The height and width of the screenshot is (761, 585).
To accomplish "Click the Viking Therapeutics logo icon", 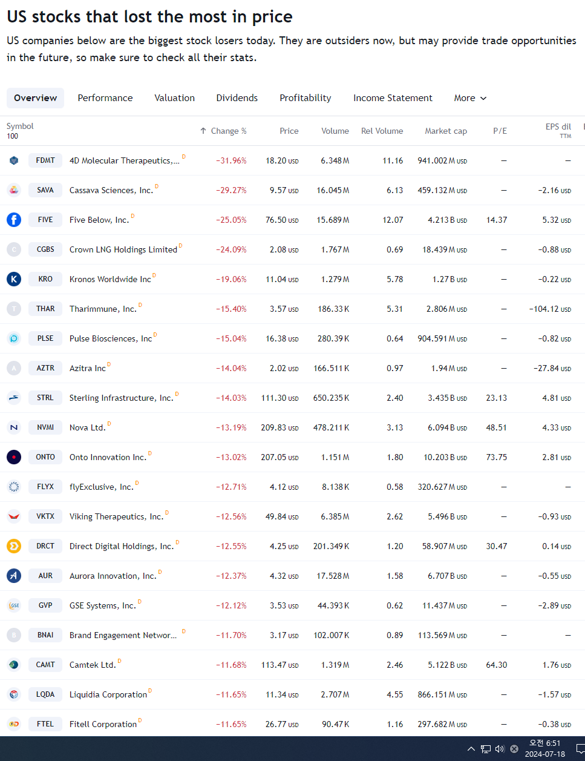I will click(x=14, y=516).
